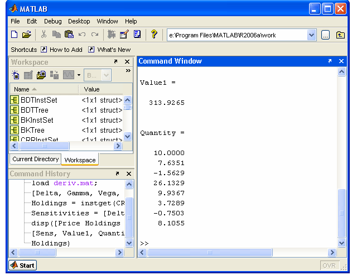The height and width of the screenshot is (275, 352).
Task: Close the Command History panel
Action: 129,173
